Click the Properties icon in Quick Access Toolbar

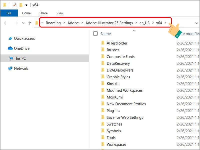[x=14, y=4]
